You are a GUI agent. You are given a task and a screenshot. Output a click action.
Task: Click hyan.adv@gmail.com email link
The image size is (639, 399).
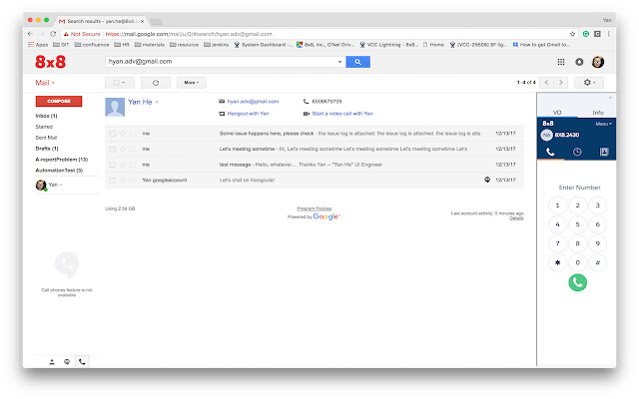click(x=253, y=102)
